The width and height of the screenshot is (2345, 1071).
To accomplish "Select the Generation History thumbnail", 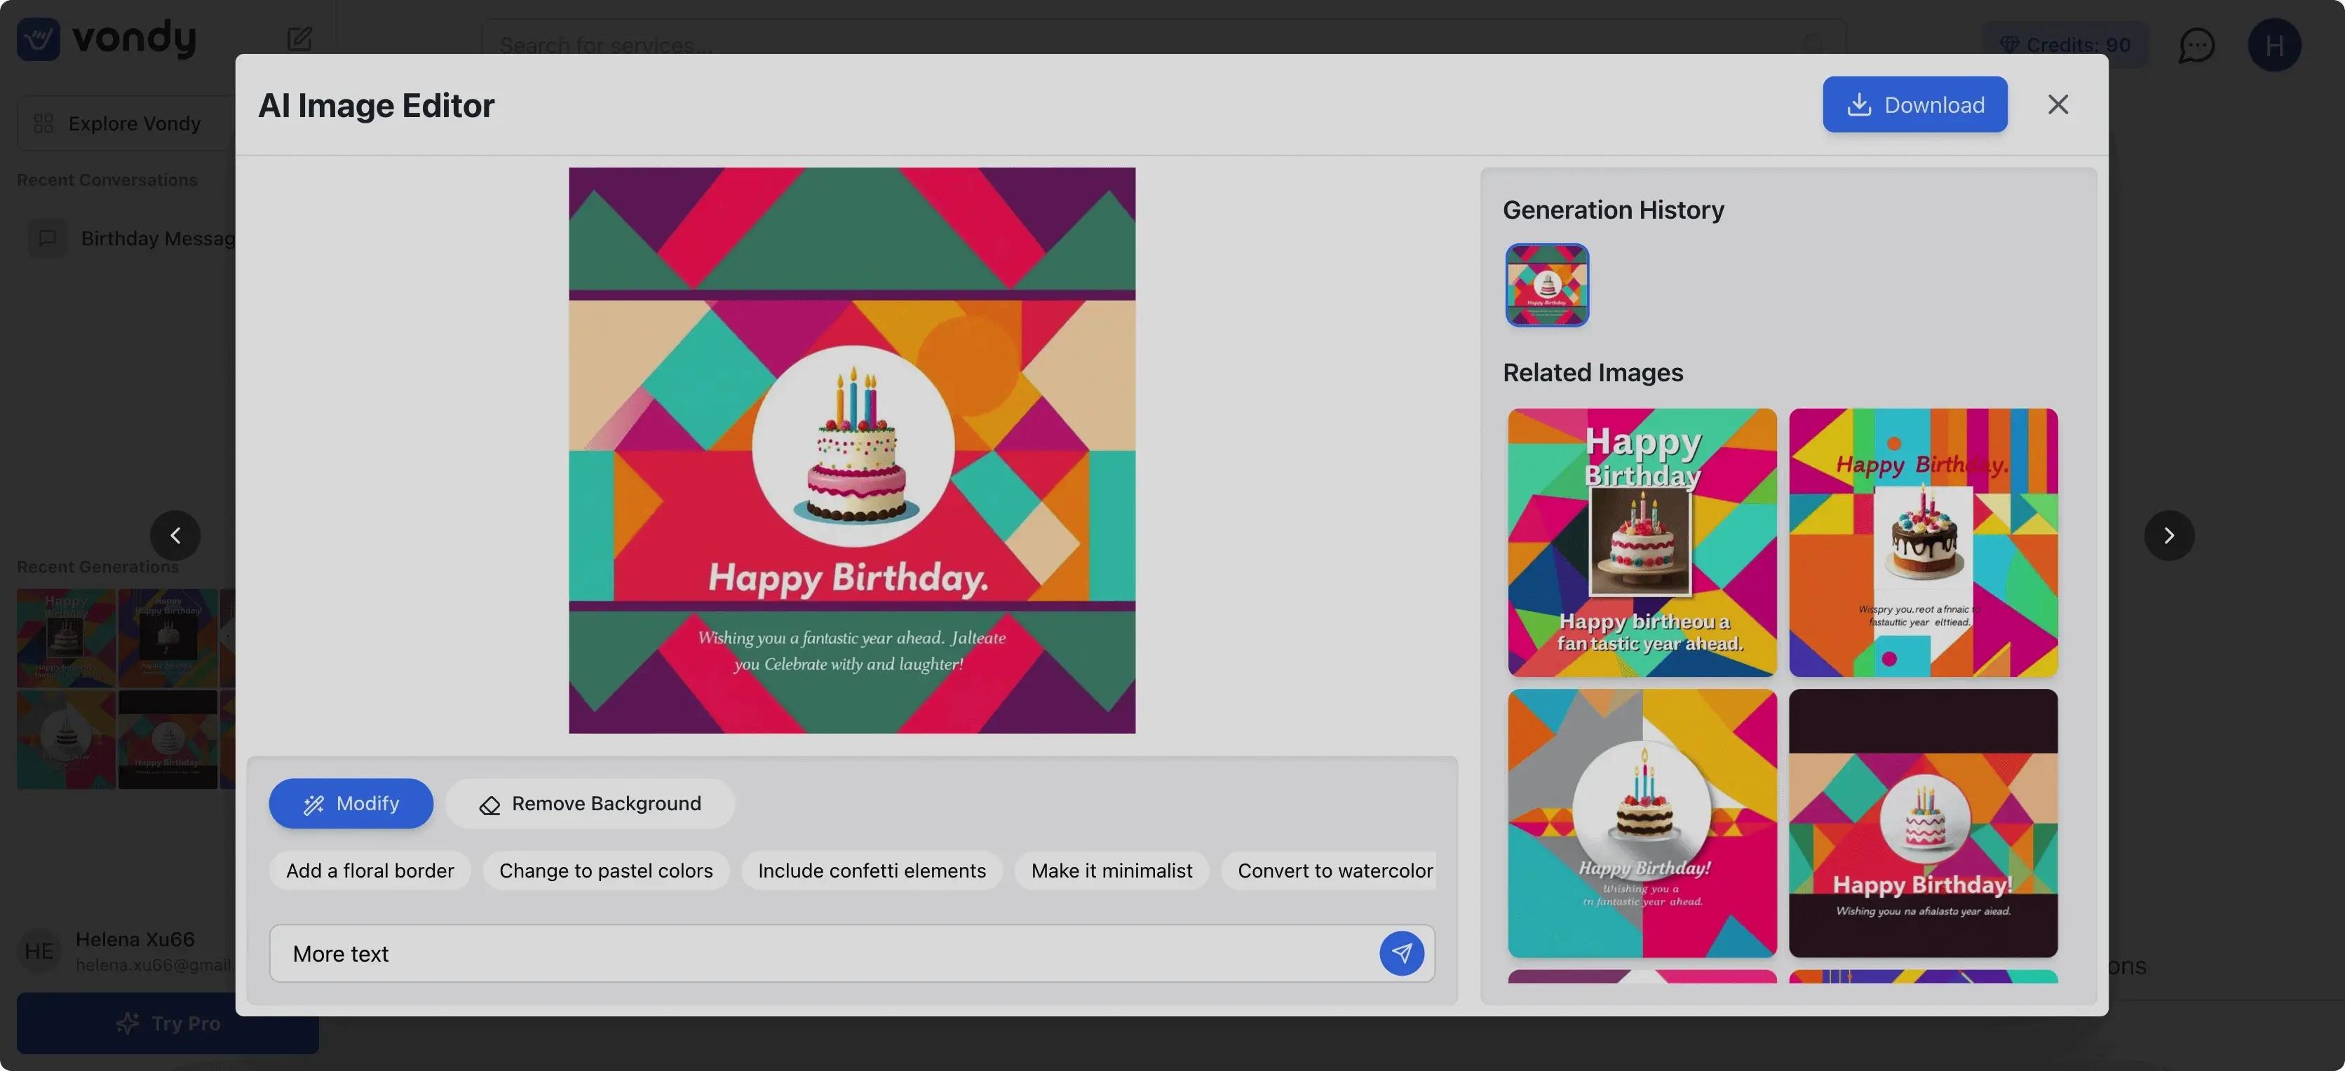I will pyautogui.click(x=1547, y=285).
